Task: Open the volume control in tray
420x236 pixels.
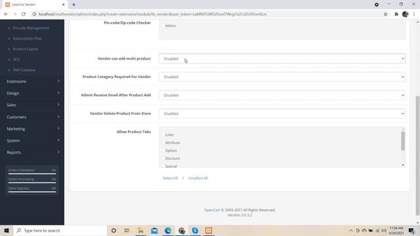Action: 384,230
